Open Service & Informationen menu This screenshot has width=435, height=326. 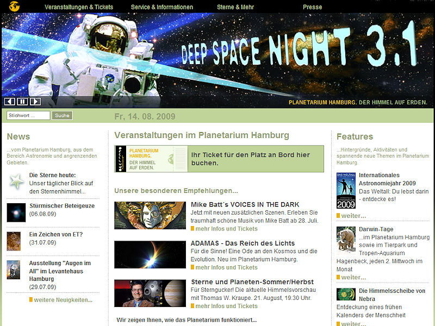point(162,7)
